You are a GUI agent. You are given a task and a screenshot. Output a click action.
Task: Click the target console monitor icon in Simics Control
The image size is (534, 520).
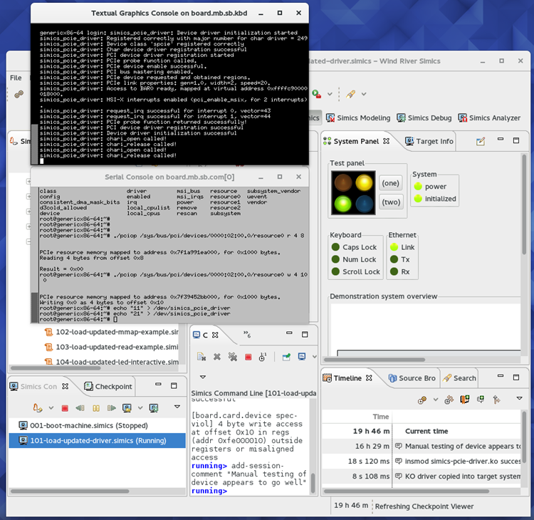[127, 408]
